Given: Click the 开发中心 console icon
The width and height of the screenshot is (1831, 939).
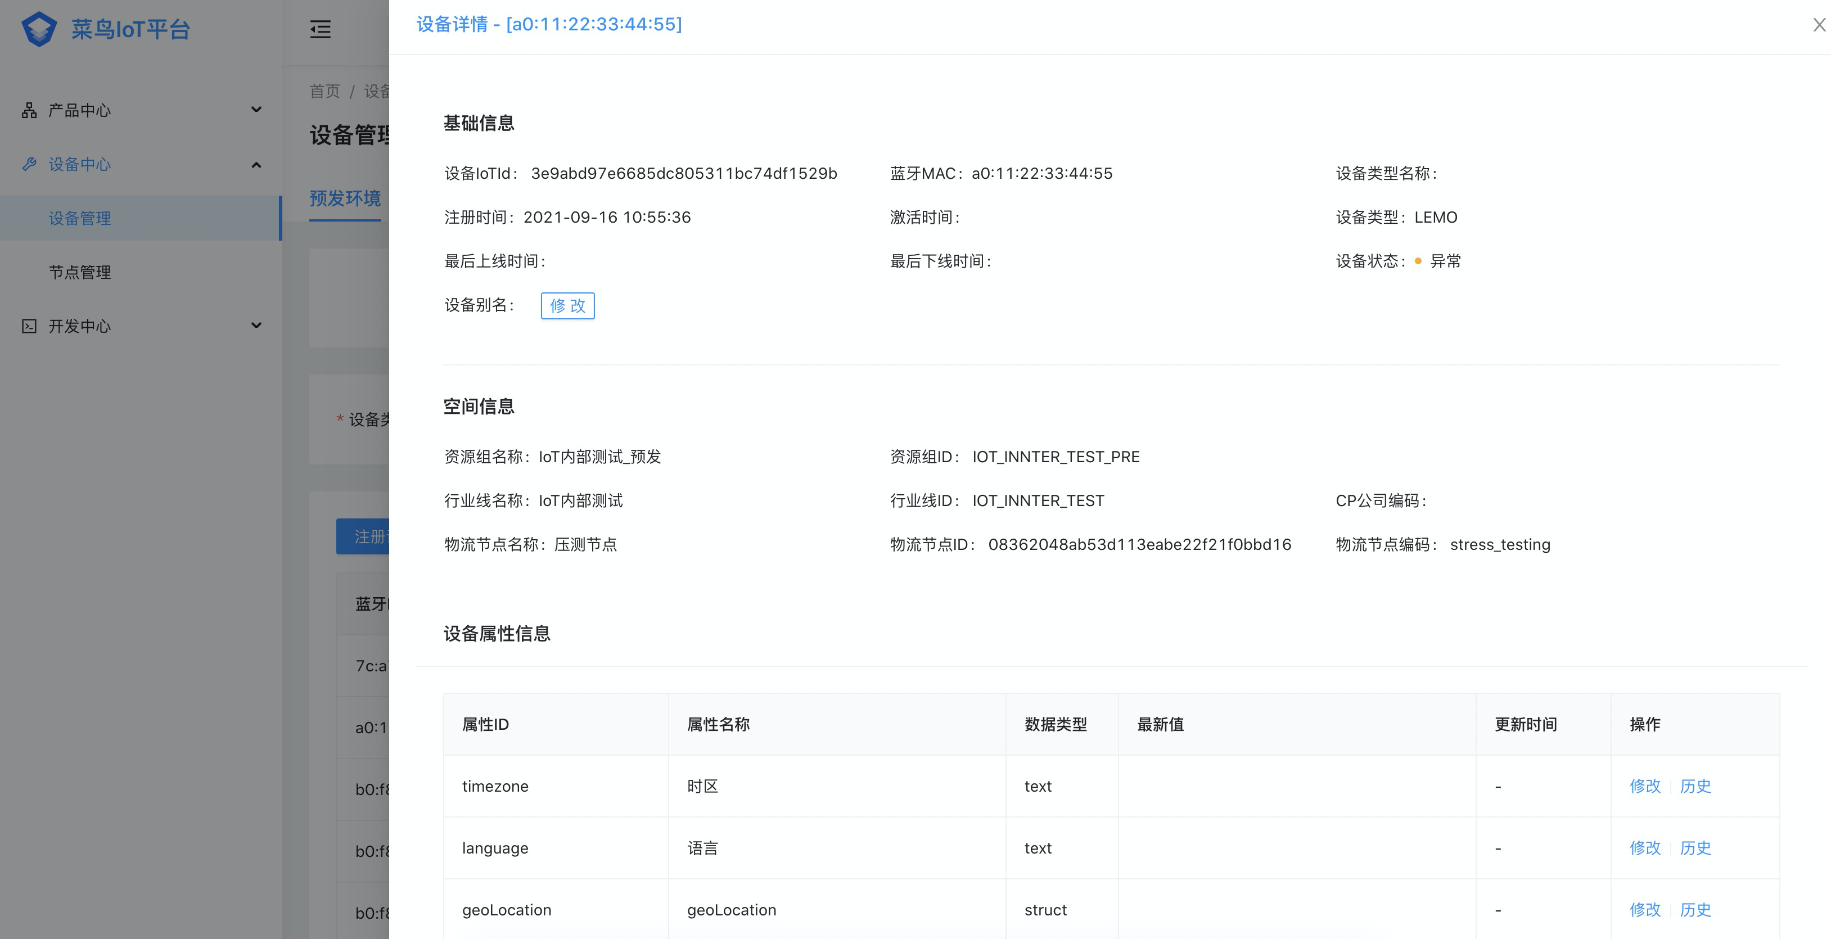Looking at the screenshot, I should pos(29,326).
